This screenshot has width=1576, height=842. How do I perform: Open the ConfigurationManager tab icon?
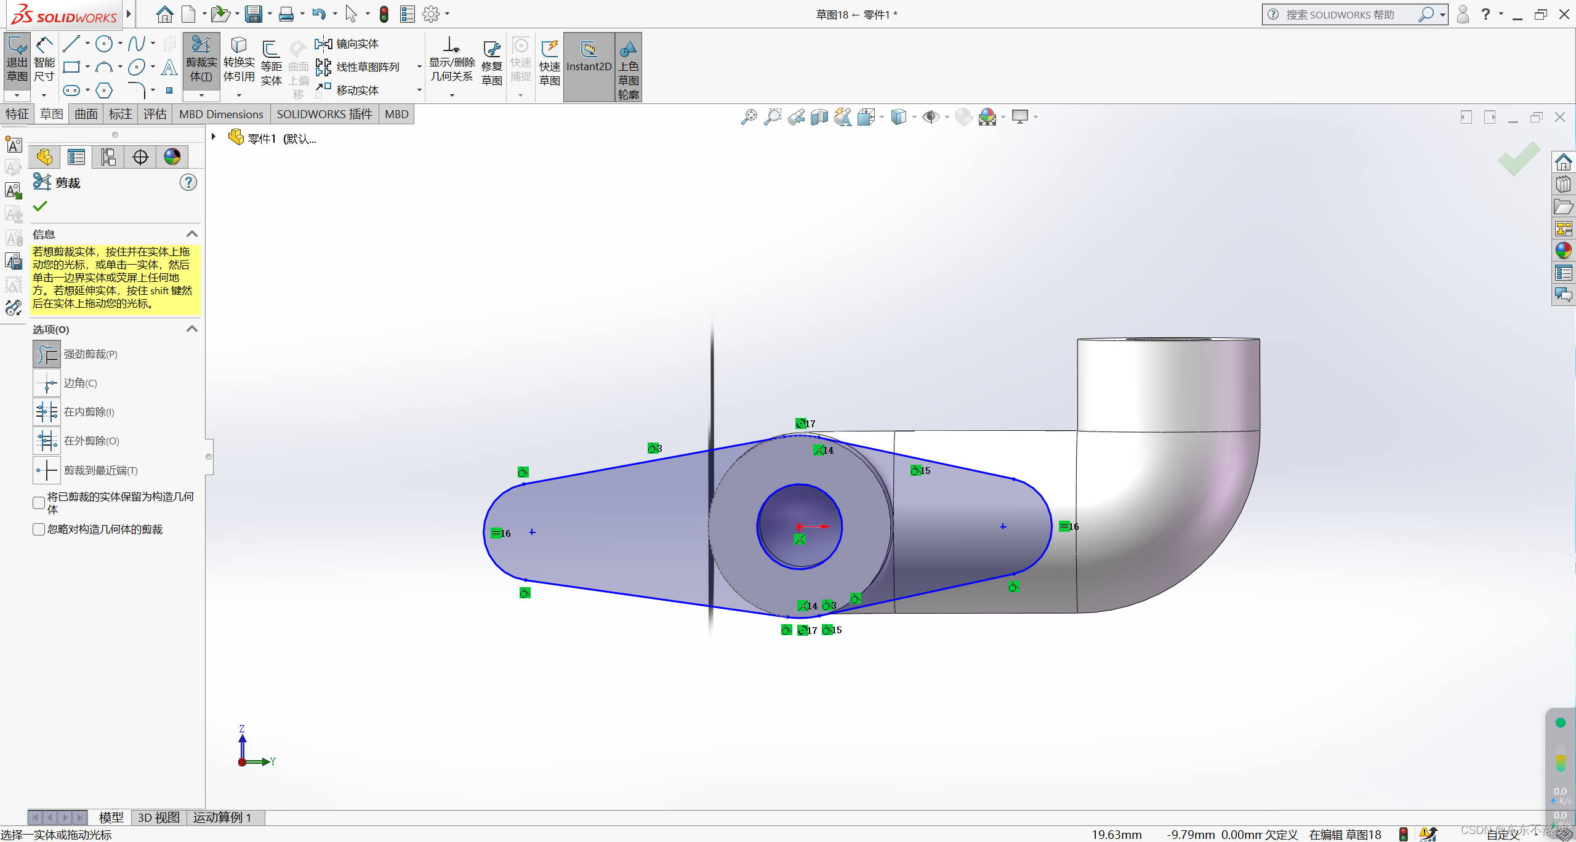[108, 157]
